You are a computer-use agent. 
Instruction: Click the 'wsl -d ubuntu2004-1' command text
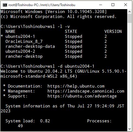click(x=71, y=66)
